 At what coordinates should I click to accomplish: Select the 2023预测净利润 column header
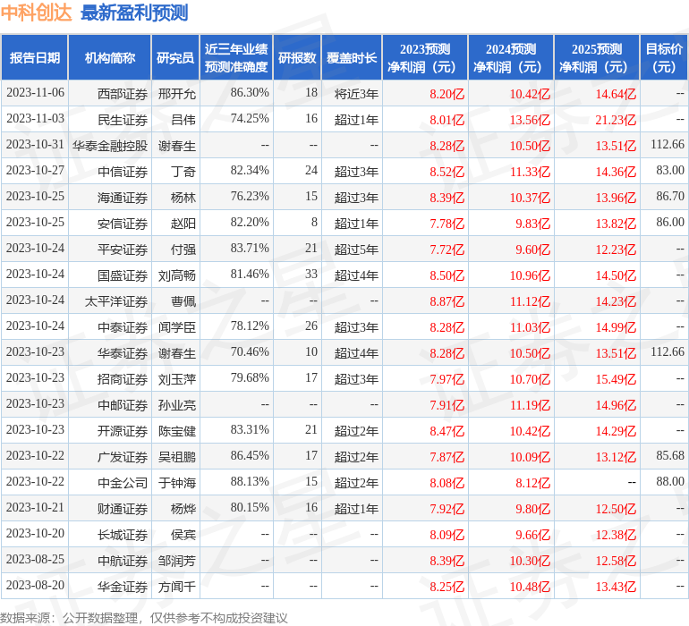425,57
